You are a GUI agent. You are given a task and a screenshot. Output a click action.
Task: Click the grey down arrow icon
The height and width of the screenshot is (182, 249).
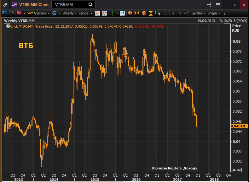click(x=173, y=13)
